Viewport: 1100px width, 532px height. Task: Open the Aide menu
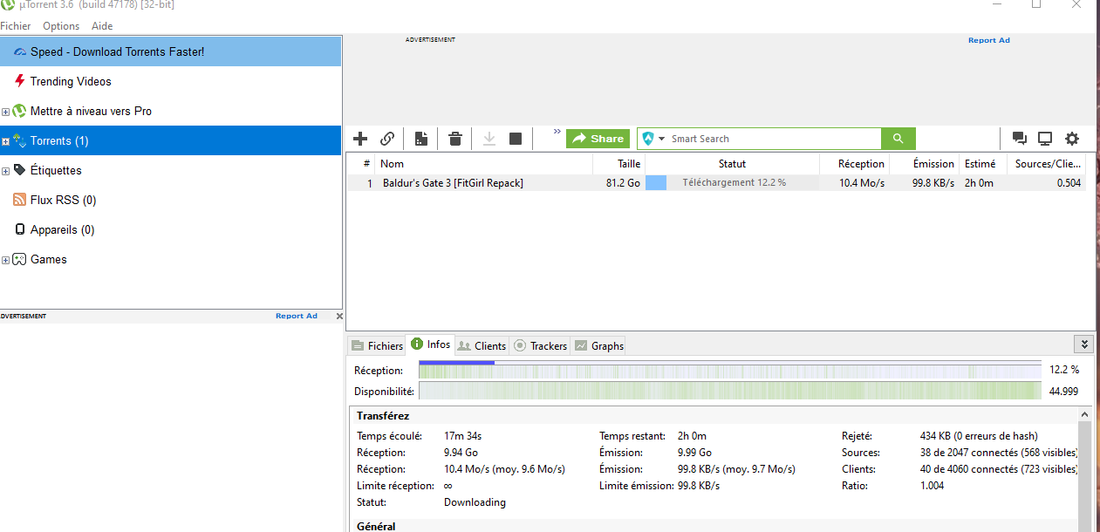[102, 26]
